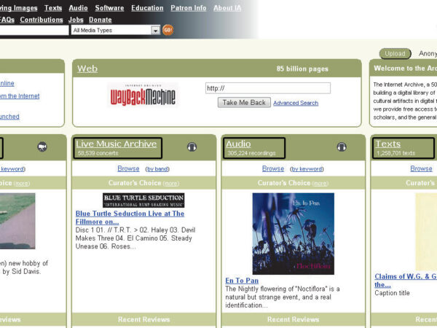Viewport: 437px width, 328px height.
Task: Click headphones icon in Audio panel
Action: tap(342, 147)
